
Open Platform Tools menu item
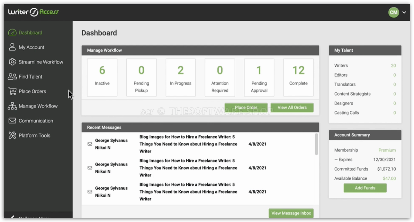click(34, 135)
